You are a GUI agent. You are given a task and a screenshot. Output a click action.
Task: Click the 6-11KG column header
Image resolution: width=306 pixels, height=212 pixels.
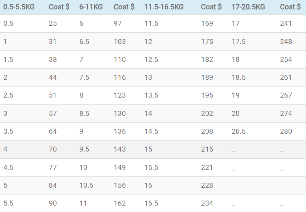pos(91,7)
